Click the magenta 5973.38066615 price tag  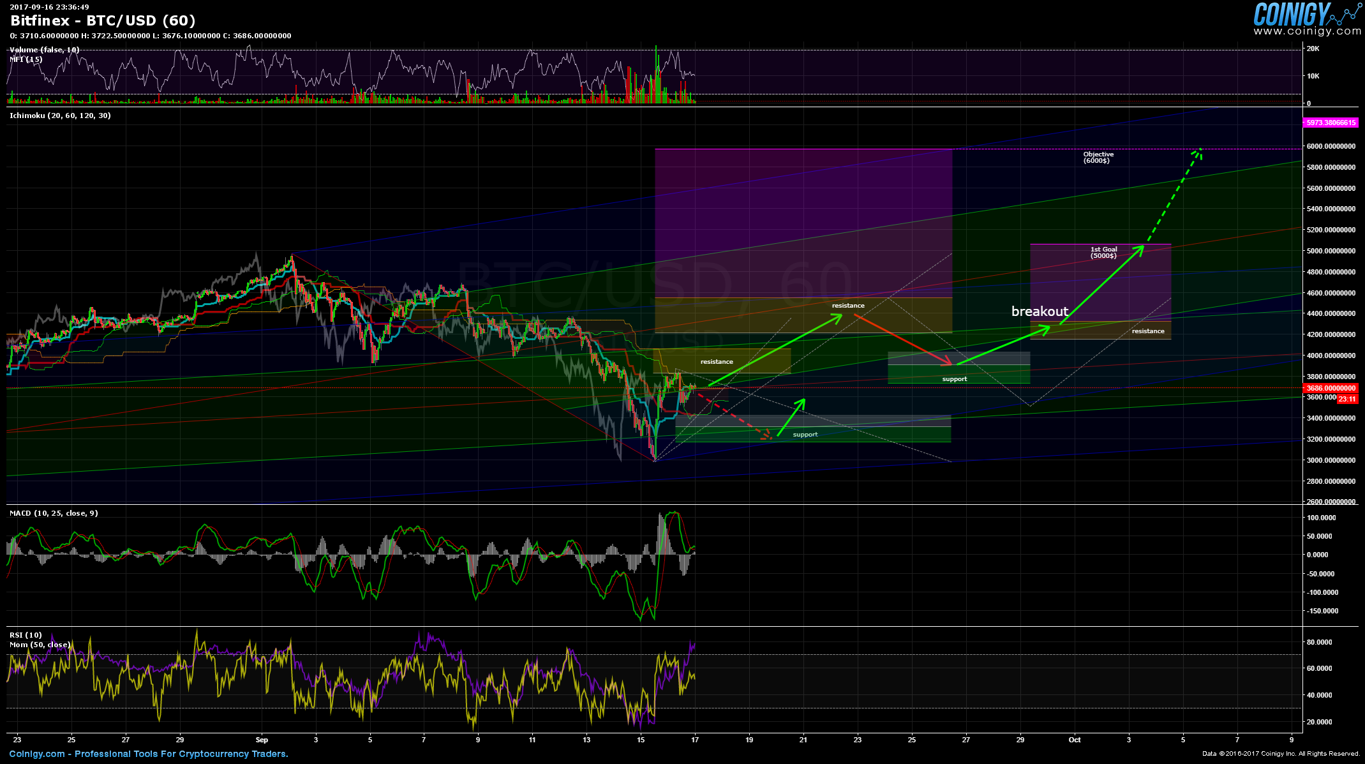click(x=1330, y=123)
